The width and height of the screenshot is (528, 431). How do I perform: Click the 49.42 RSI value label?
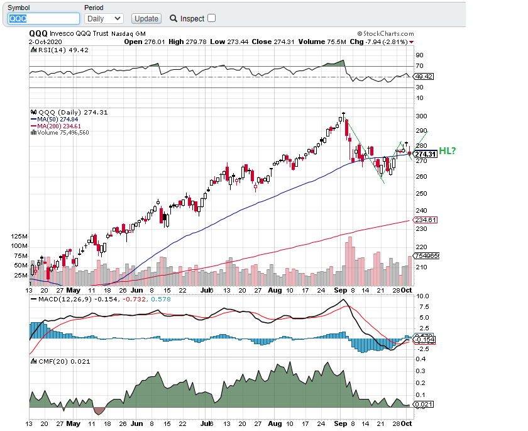(423, 77)
